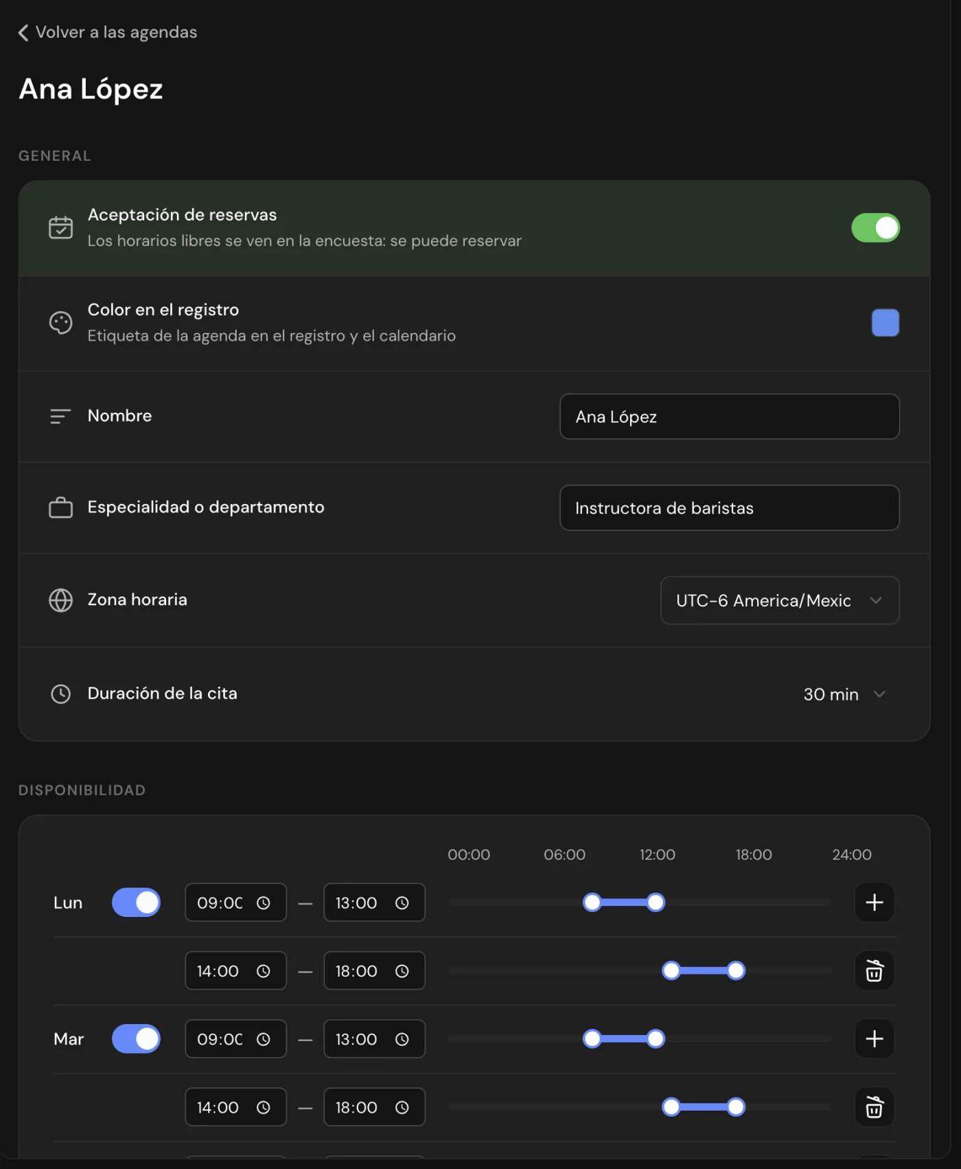The width and height of the screenshot is (961, 1169).
Task: Click the Instructora de baristas field
Action: [730, 508]
